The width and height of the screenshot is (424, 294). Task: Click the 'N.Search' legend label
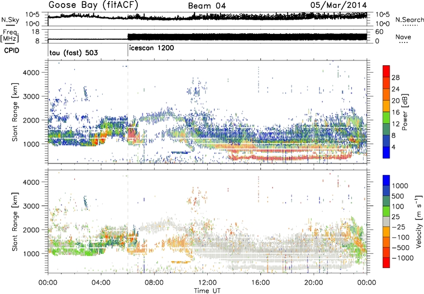409,20
